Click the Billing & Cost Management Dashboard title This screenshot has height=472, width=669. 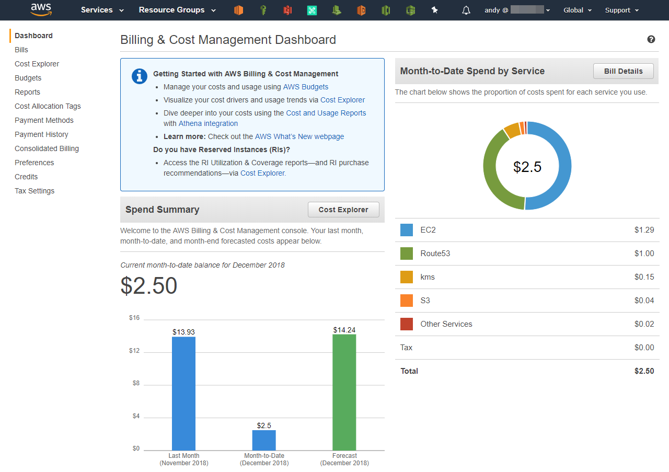point(228,40)
